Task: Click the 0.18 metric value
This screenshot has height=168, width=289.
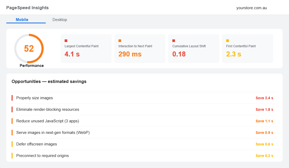Action: pos(179,54)
